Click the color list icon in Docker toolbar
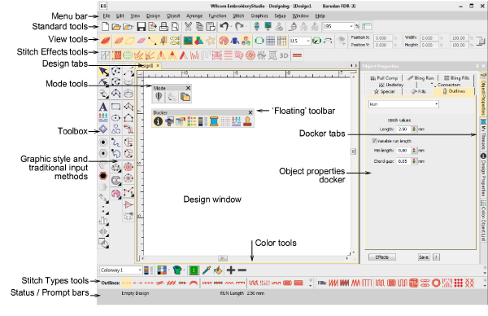The image size is (488, 316). pos(203,121)
